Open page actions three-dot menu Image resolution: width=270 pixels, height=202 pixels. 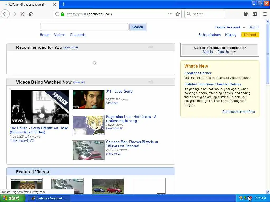[170, 14]
